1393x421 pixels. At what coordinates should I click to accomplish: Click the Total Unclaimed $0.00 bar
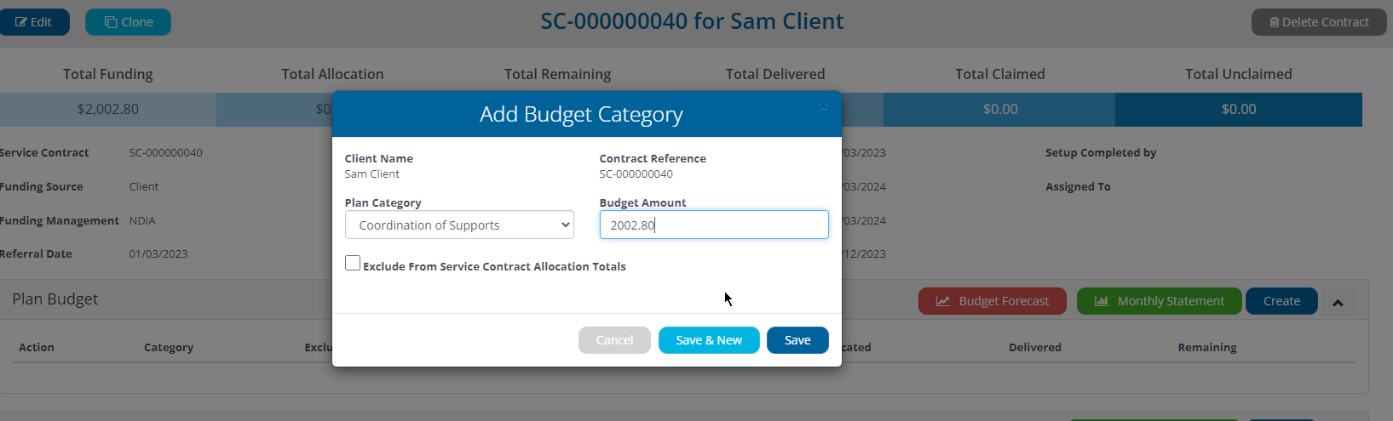point(1238,110)
